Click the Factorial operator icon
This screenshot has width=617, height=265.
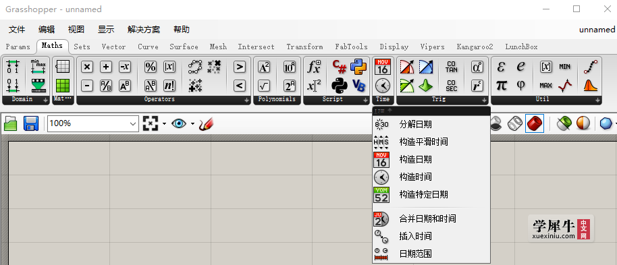[x=169, y=86]
